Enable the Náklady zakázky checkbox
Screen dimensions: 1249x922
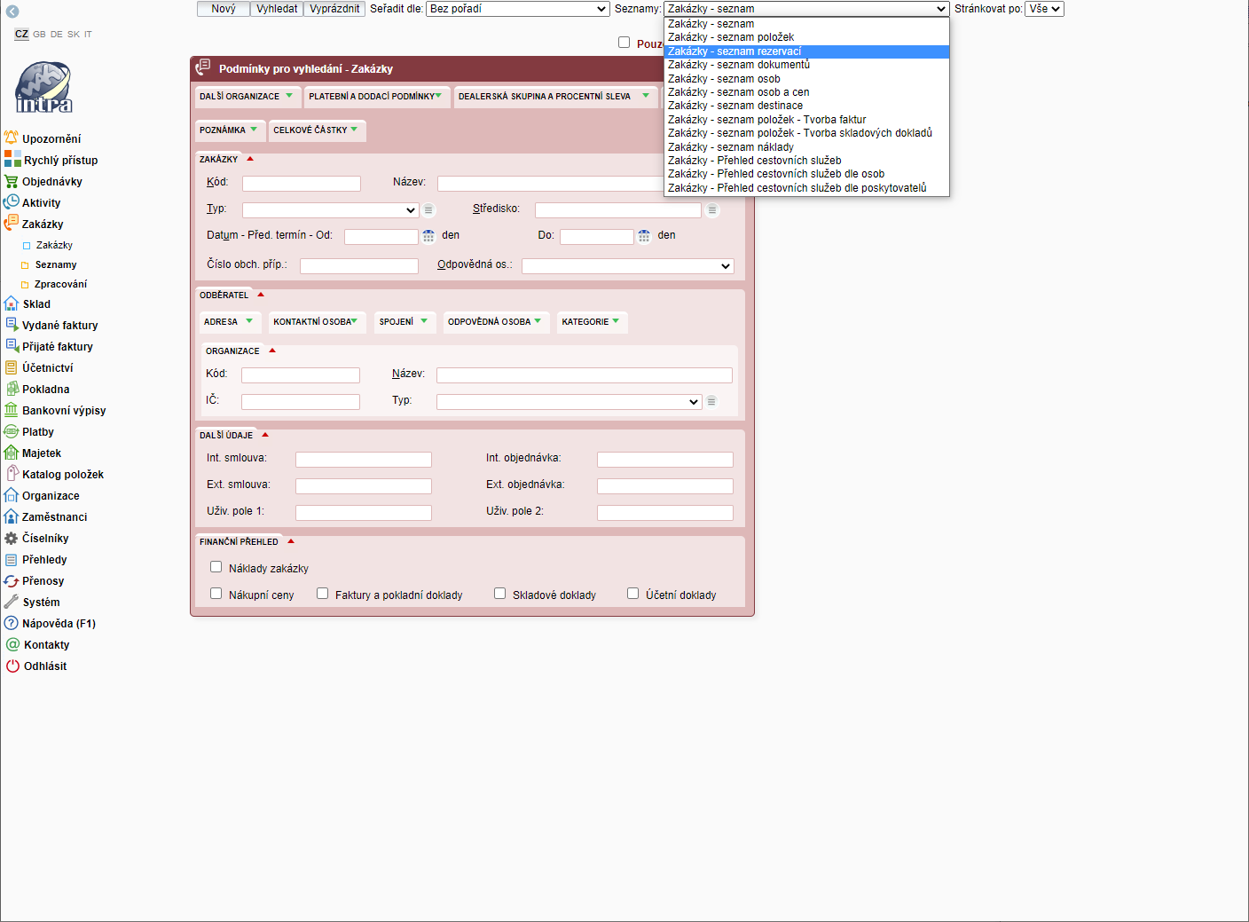[216, 567]
